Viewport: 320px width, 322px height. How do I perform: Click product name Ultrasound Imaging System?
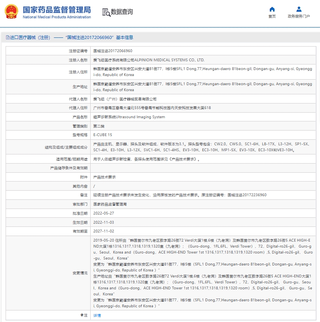point(129,117)
